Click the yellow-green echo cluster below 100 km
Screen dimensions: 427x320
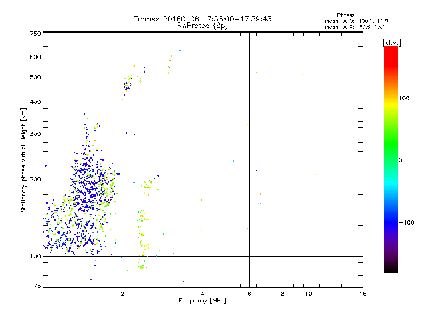[x=142, y=266]
